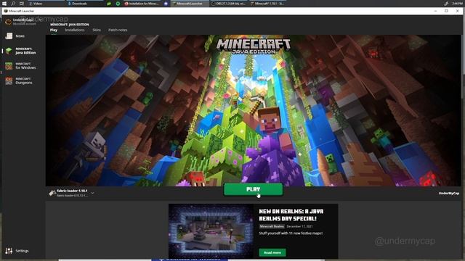Click the fabric-loader-1.18.1 installation name
This screenshot has width=465, height=261.
[x=72, y=191]
